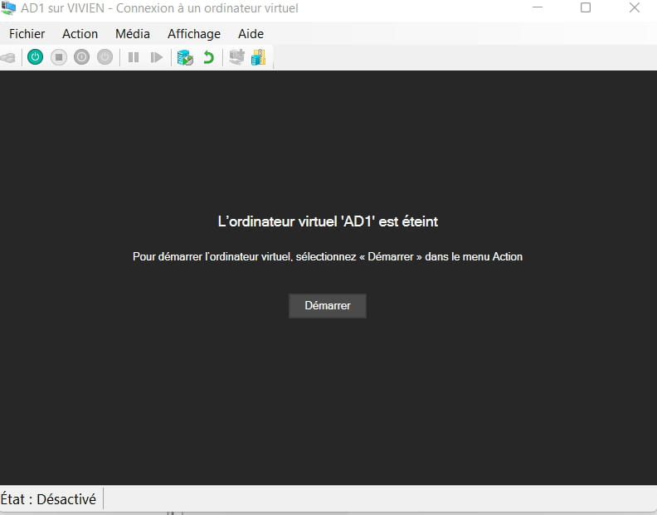Open the Action menu
Screen dimensions: 657x515
click(80, 34)
